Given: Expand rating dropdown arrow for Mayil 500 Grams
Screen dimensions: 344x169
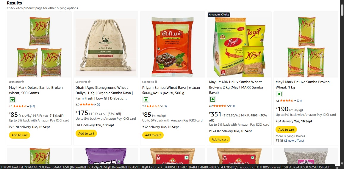Looking at the screenshot, I should [28, 106].
